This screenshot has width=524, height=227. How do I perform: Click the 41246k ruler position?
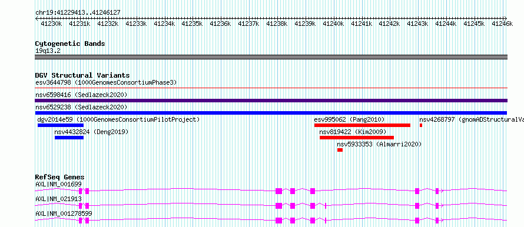(502, 24)
